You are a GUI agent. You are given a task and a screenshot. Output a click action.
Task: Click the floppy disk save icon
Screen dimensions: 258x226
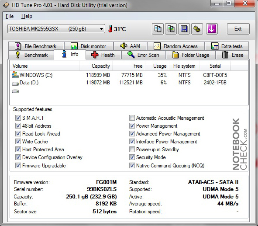click(184, 29)
